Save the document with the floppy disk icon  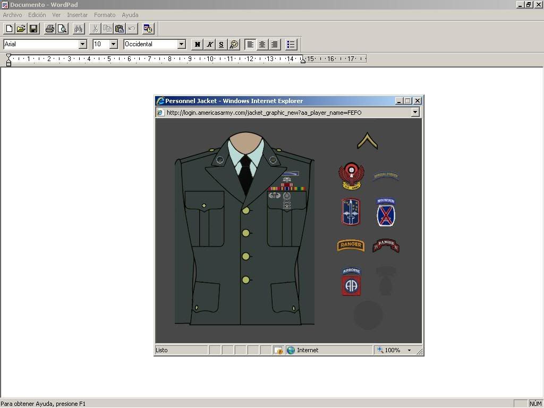[33, 29]
